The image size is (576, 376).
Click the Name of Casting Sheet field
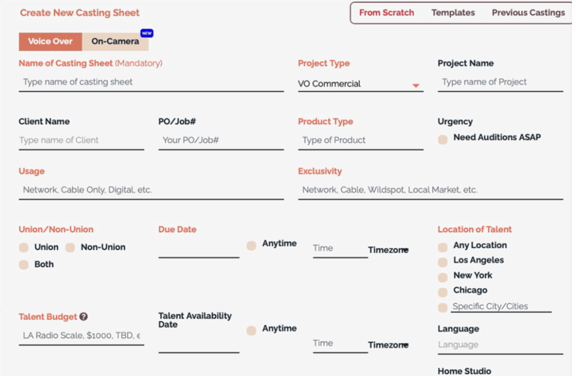coord(151,82)
